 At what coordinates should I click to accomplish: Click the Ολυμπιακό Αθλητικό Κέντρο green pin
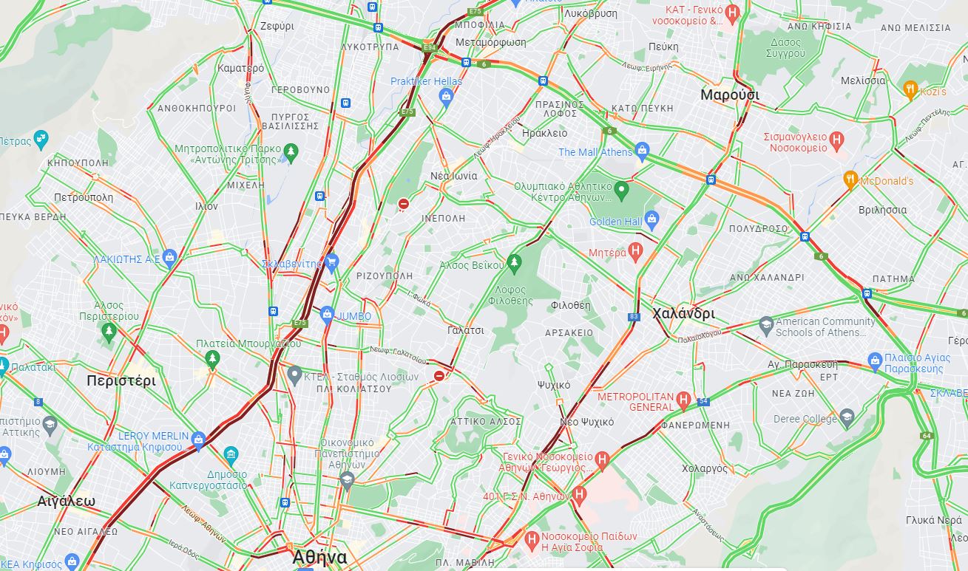(622, 191)
